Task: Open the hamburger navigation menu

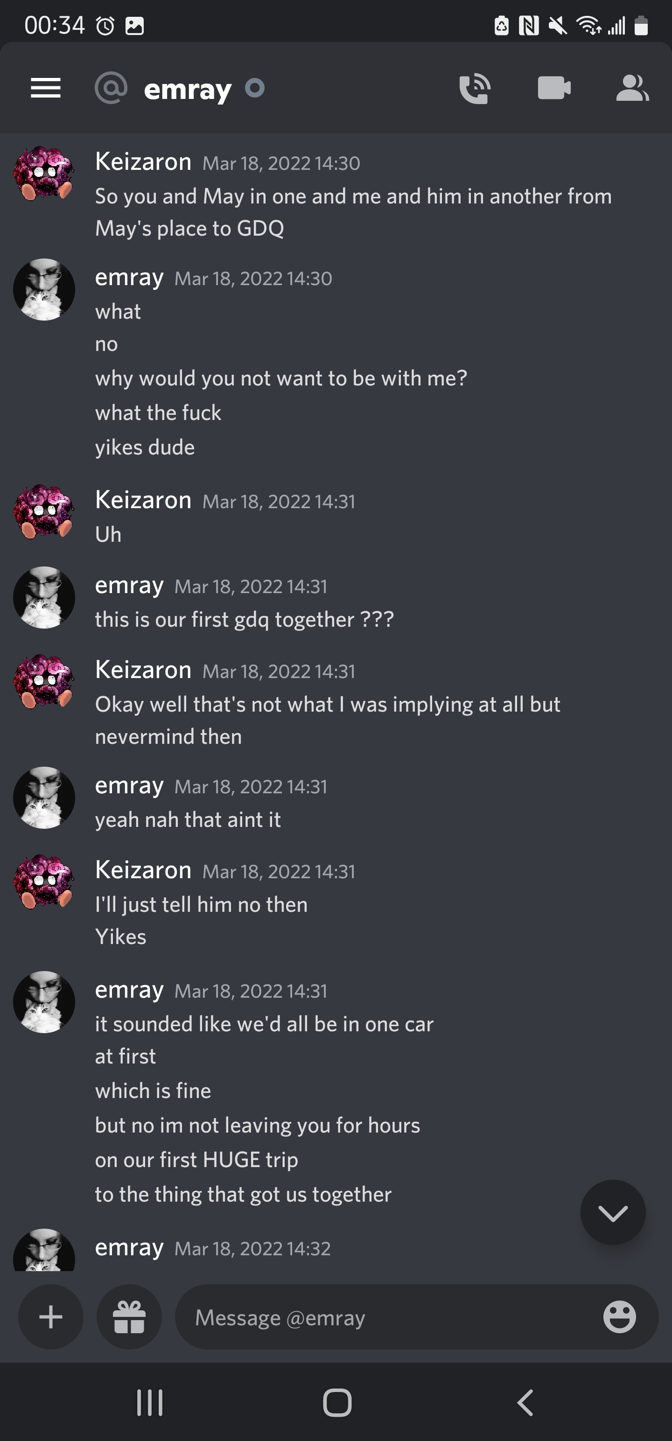Action: pyautogui.click(x=45, y=88)
